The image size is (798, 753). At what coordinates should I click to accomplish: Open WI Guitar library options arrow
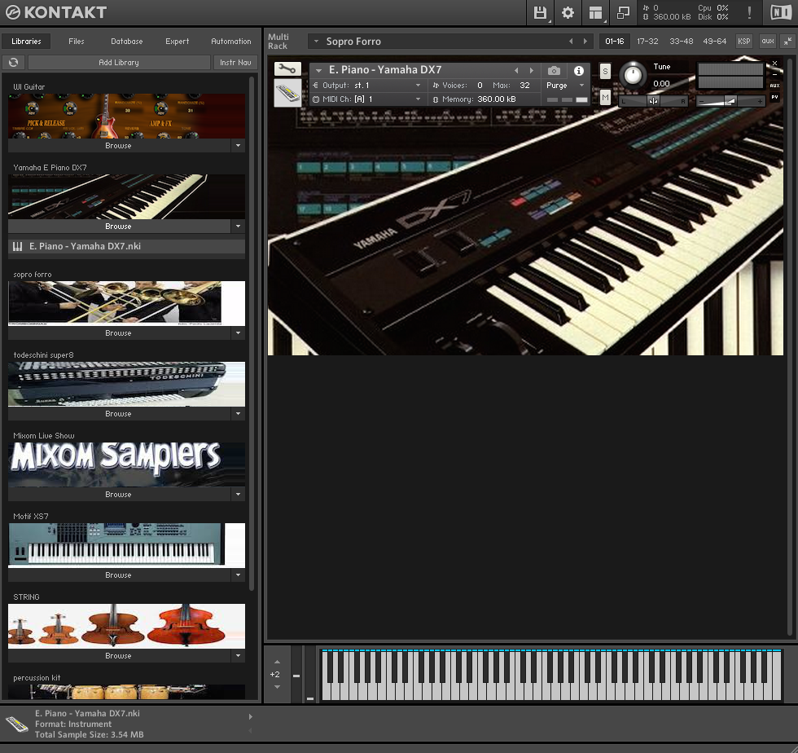point(238,146)
